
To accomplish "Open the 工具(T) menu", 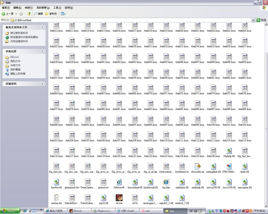I will 57,8.
